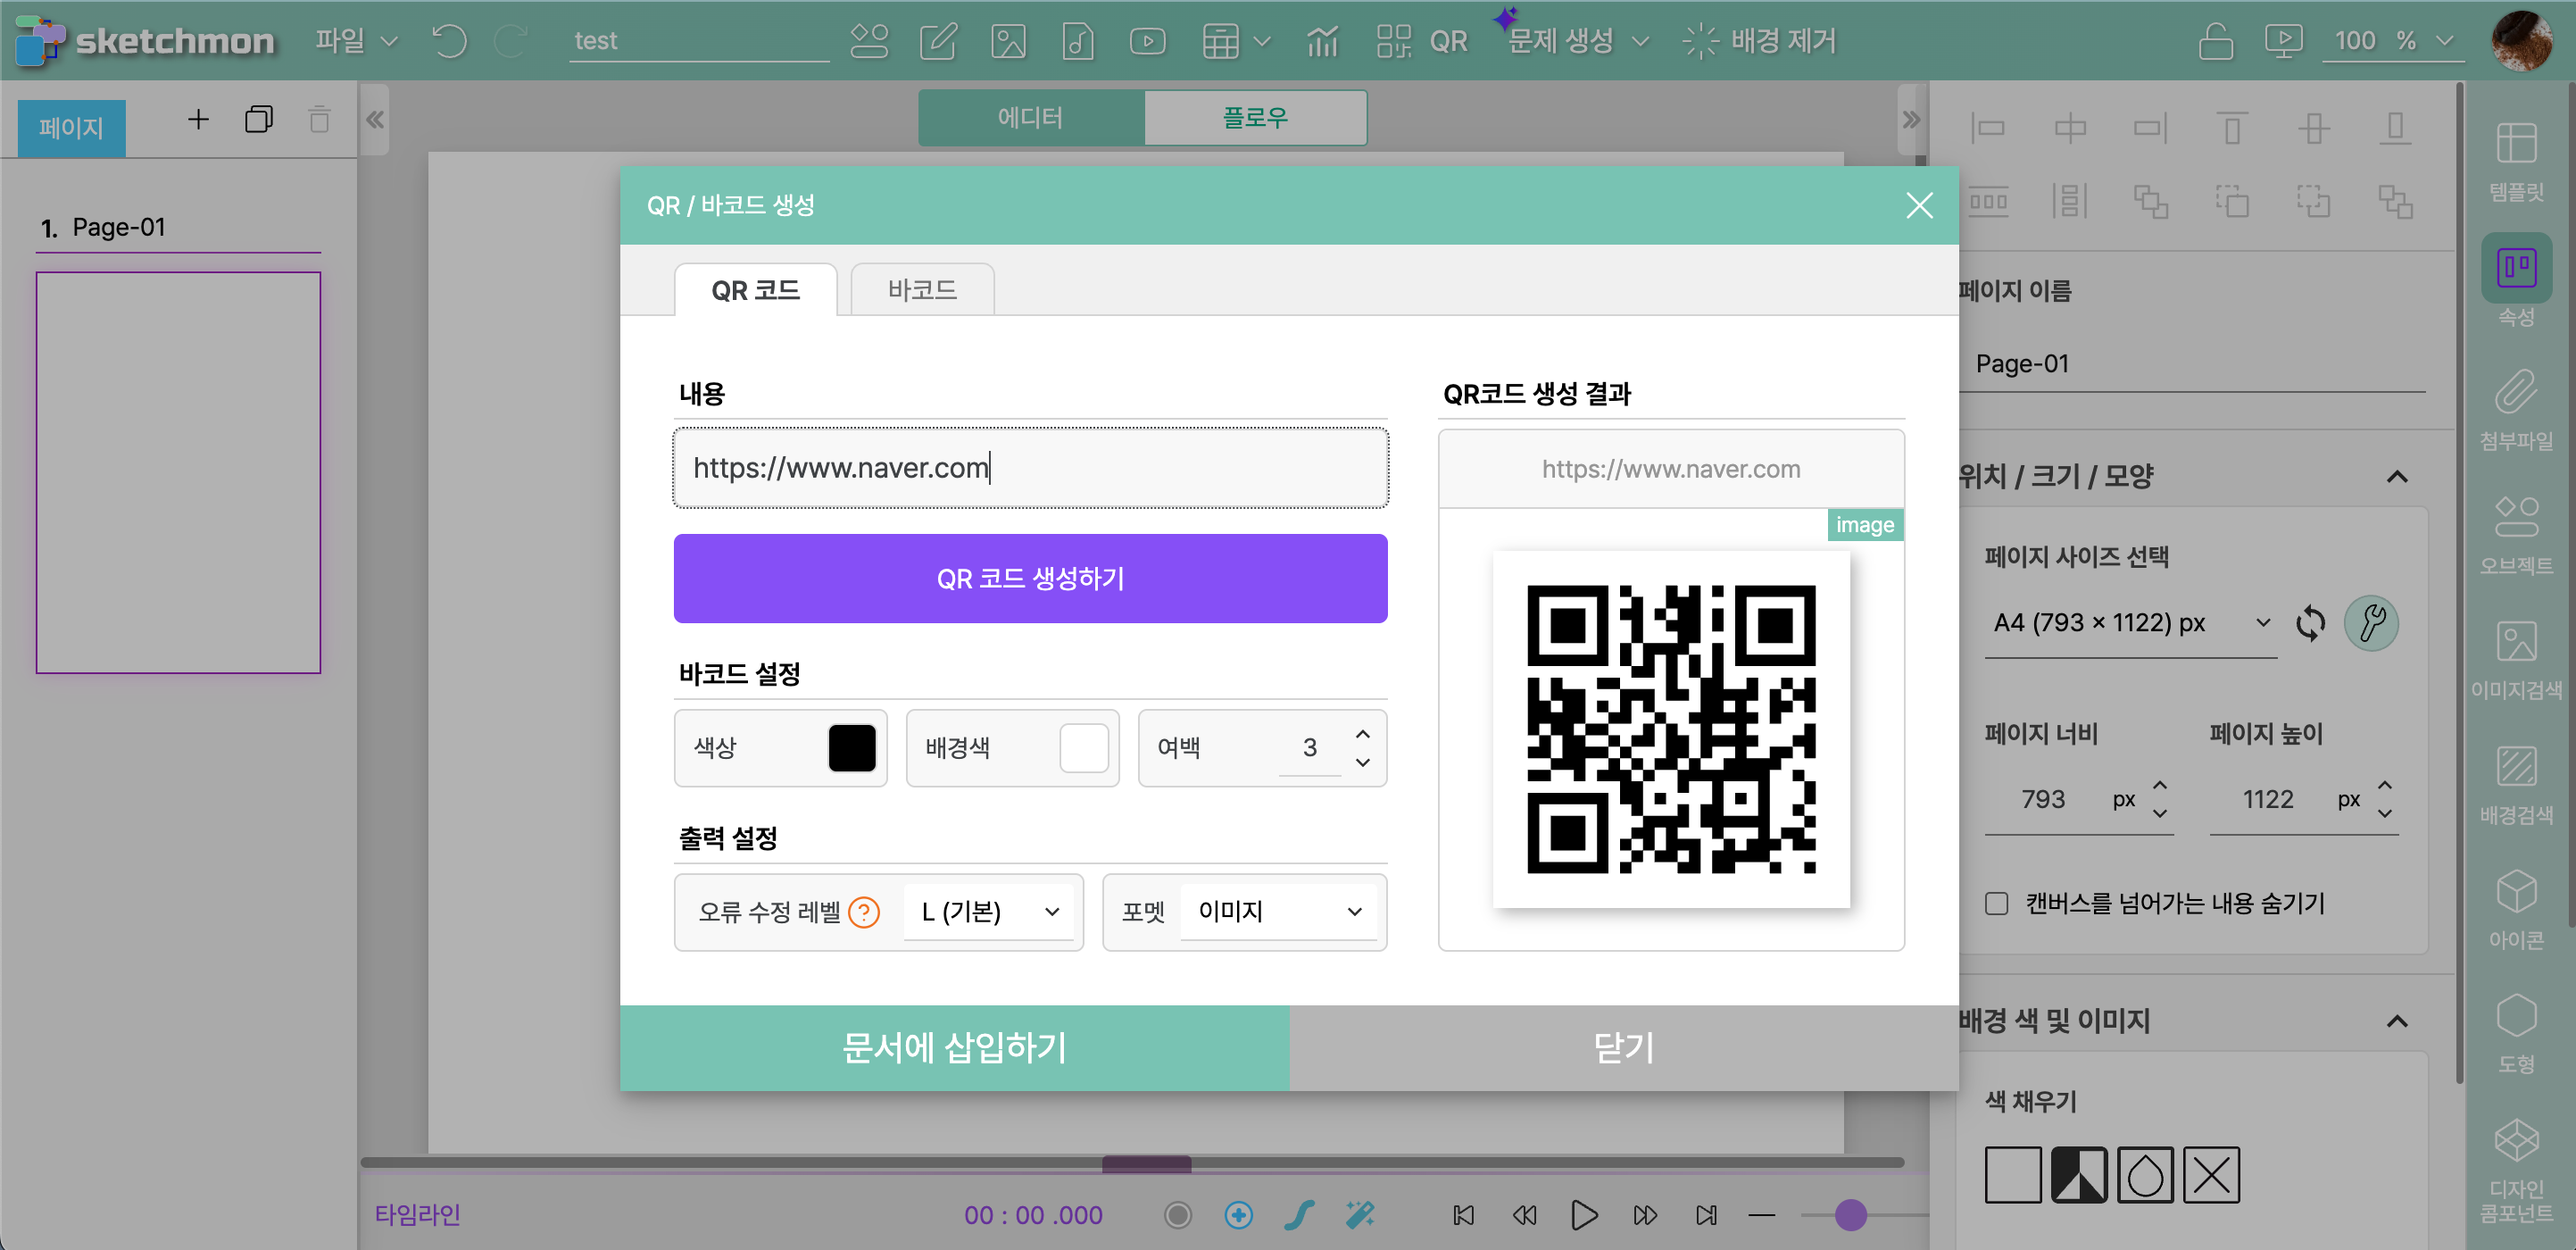
Task: Toggle the lock icon in top toolbar
Action: (2215, 41)
